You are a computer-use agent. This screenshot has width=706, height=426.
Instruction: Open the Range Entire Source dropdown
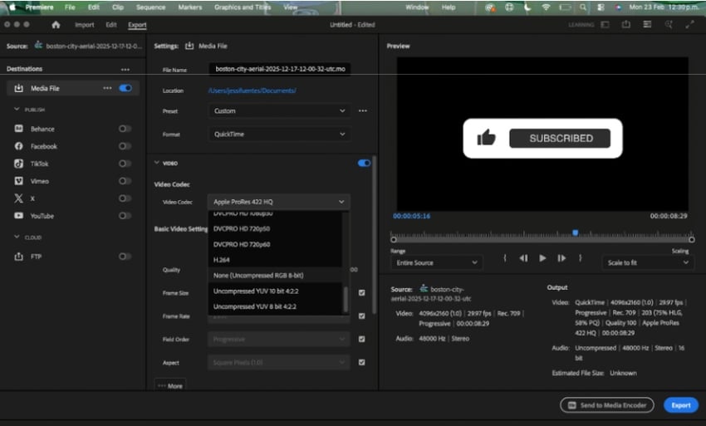point(435,262)
